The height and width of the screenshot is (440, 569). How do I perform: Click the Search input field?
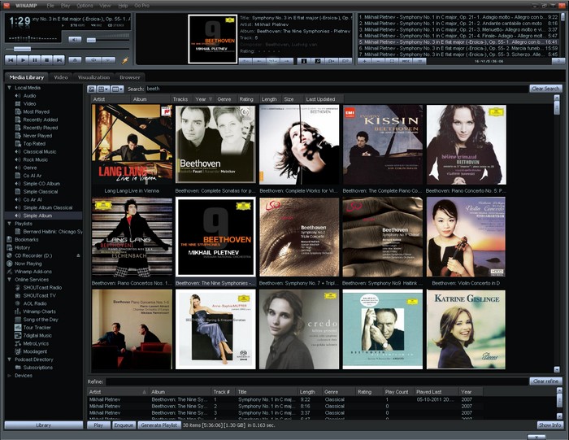(337, 89)
